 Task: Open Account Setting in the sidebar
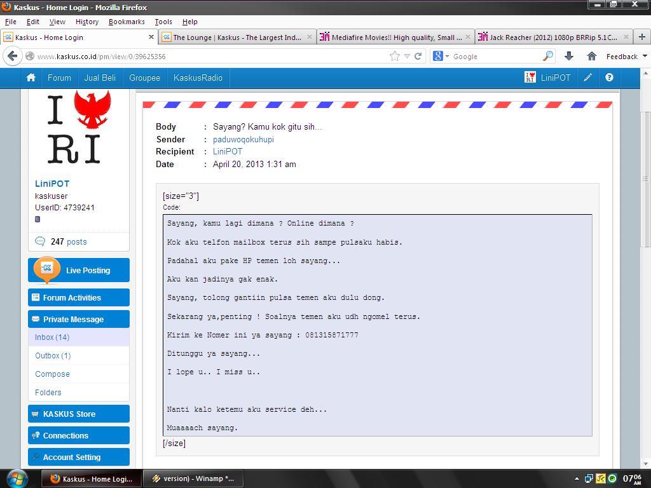[x=79, y=457]
